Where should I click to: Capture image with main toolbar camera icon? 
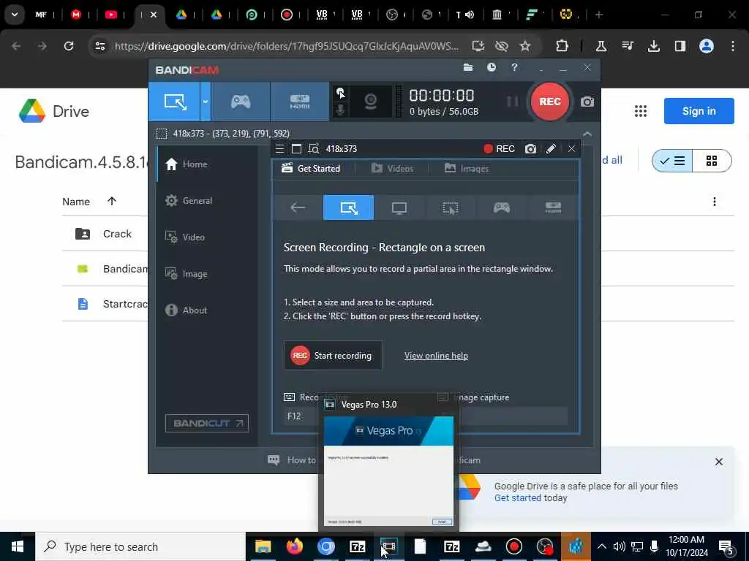(x=587, y=102)
